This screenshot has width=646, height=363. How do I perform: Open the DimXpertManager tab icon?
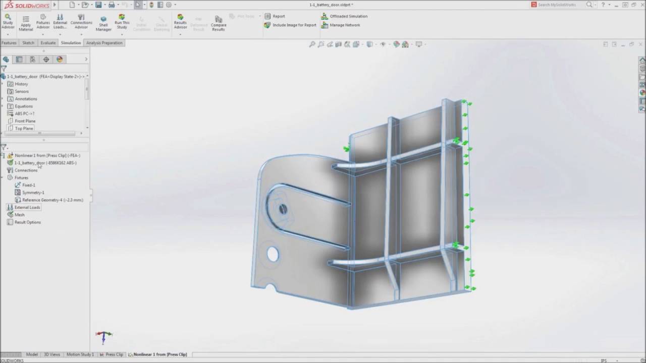click(46, 59)
